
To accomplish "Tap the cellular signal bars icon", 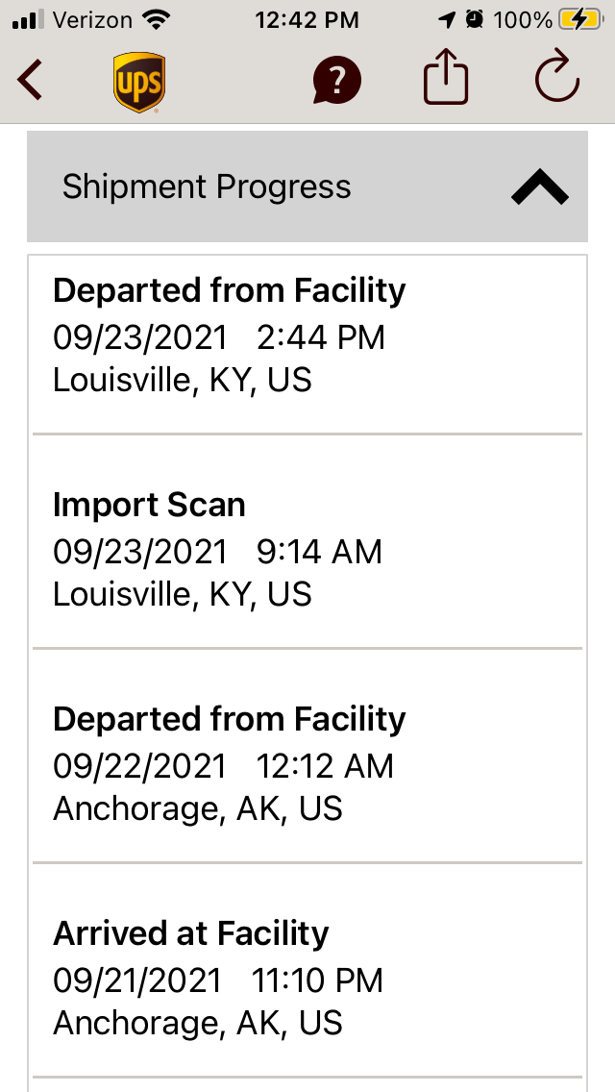I will pyautogui.click(x=28, y=19).
